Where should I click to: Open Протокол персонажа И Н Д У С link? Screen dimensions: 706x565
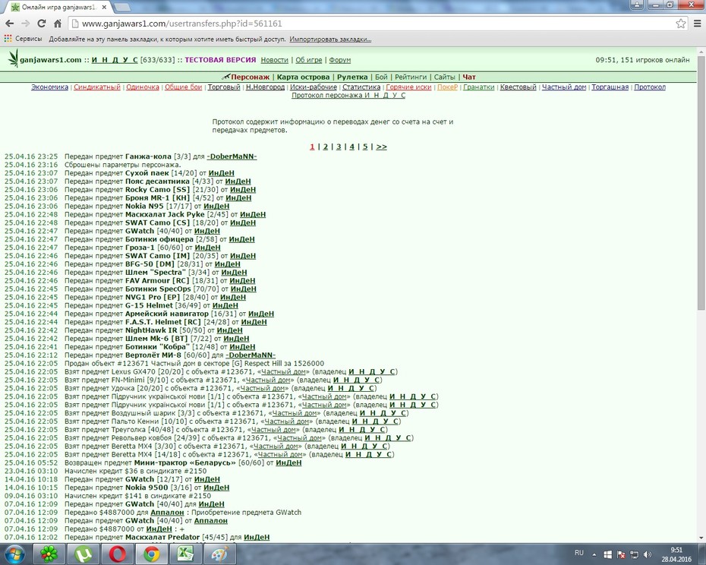coord(348,96)
